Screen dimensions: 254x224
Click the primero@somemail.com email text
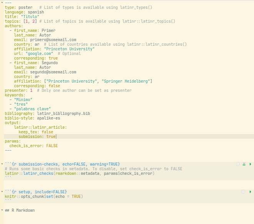53,40
